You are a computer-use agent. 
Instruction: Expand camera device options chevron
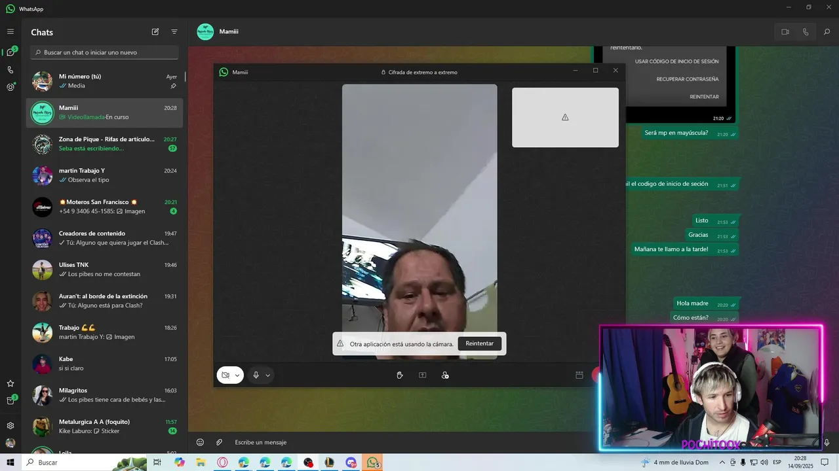point(237,375)
